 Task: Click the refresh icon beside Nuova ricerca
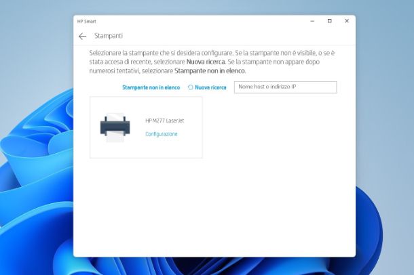[190, 87]
